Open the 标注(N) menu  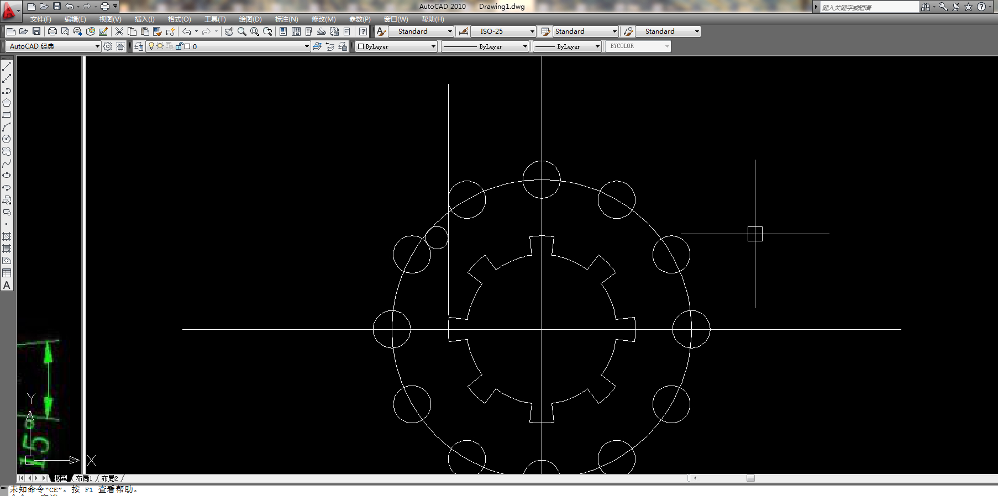click(x=286, y=19)
